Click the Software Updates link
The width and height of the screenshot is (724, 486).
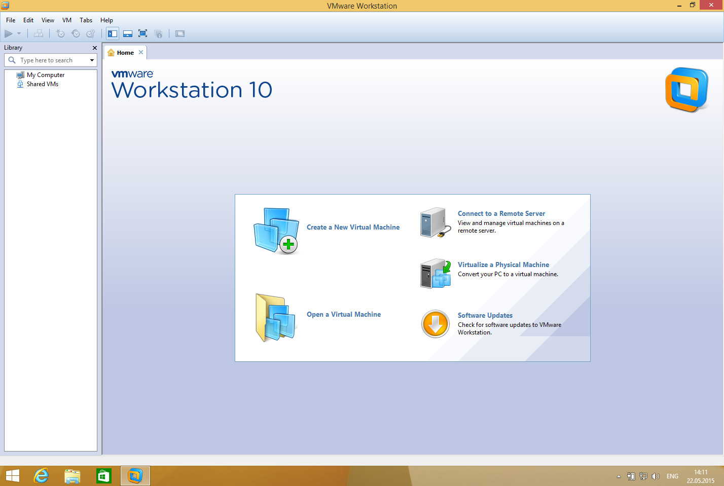(x=485, y=316)
